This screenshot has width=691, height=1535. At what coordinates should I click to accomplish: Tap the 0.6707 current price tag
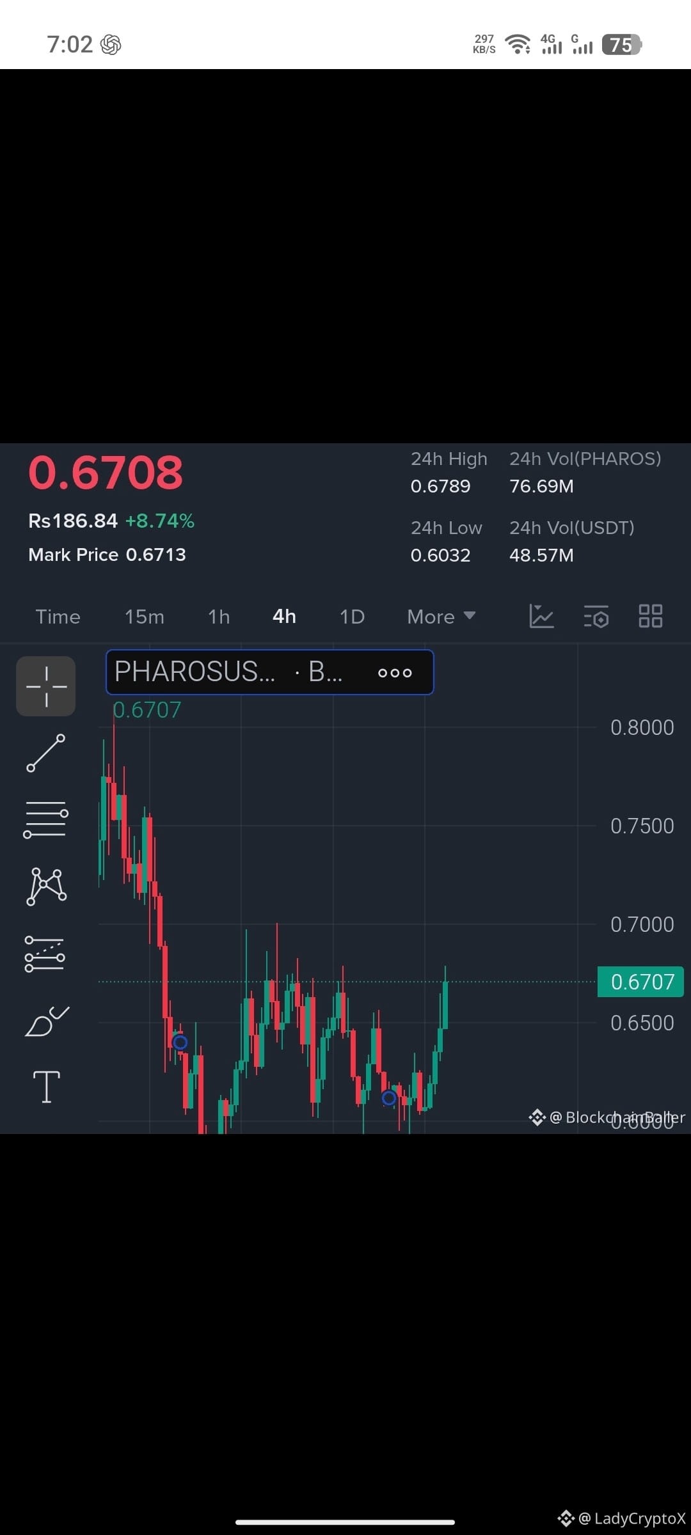[x=640, y=982]
